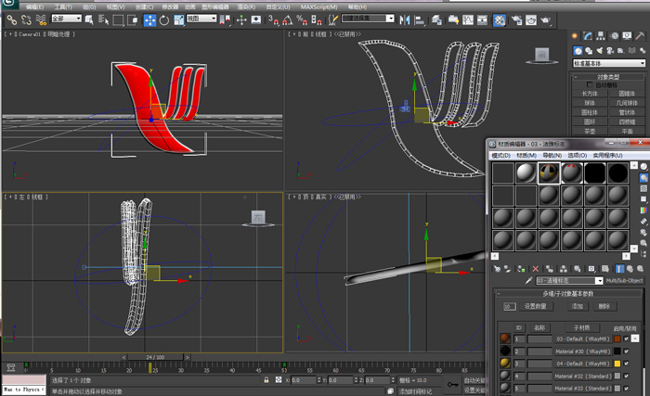Select the black-yellow material sample sphere
Viewport: 650px width, 396px height.
click(x=548, y=172)
